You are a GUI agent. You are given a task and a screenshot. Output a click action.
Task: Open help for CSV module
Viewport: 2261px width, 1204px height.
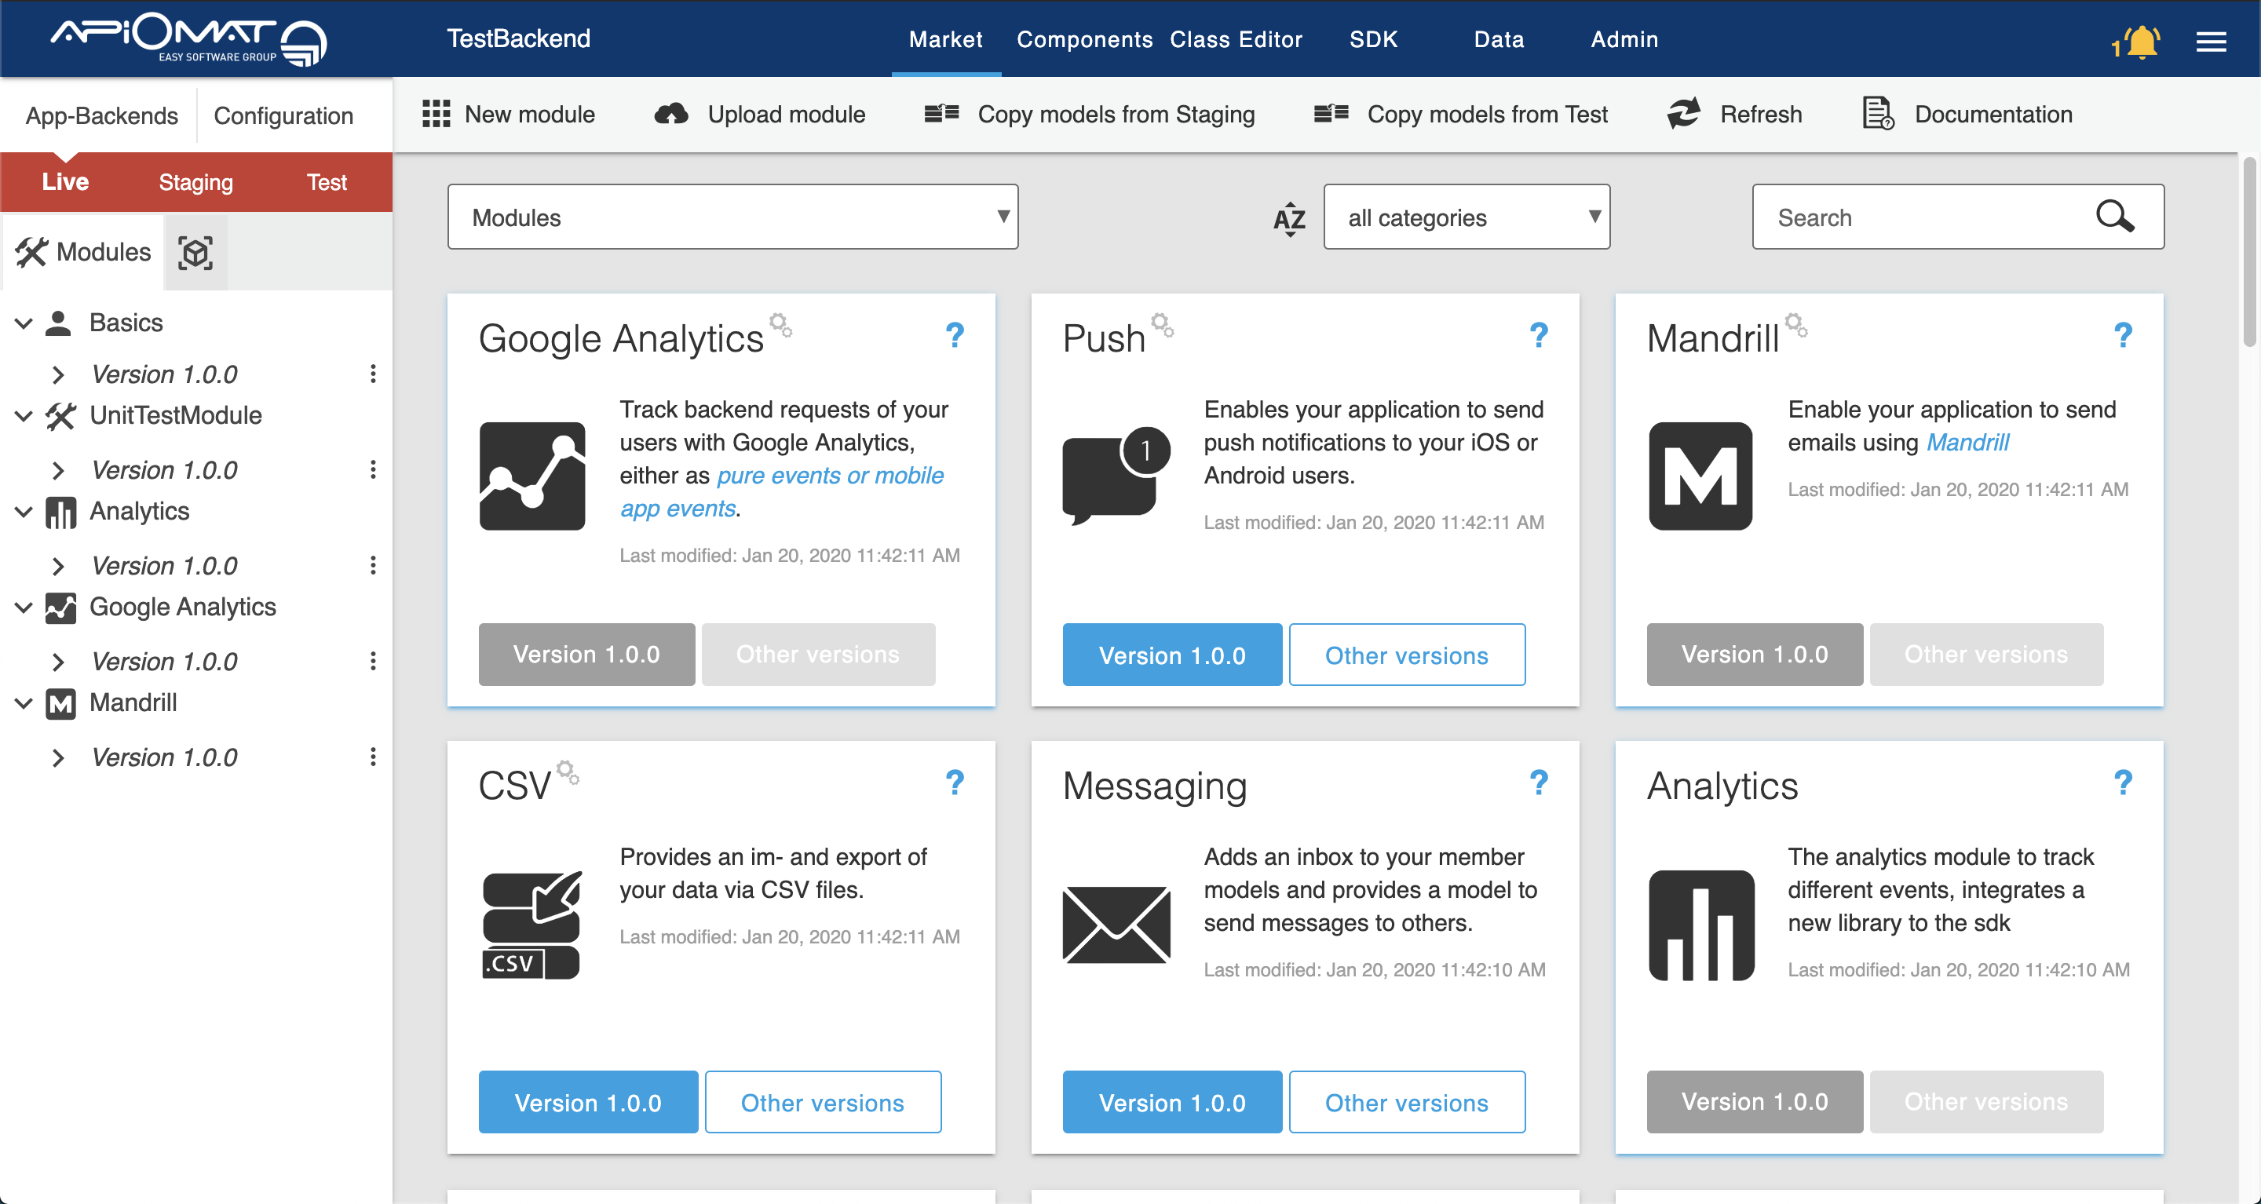point(955,782)
